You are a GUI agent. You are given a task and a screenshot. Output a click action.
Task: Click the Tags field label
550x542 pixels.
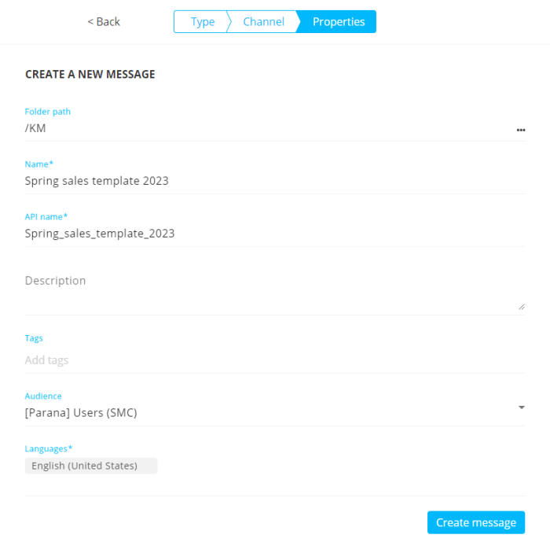click(x=34, y=338)
